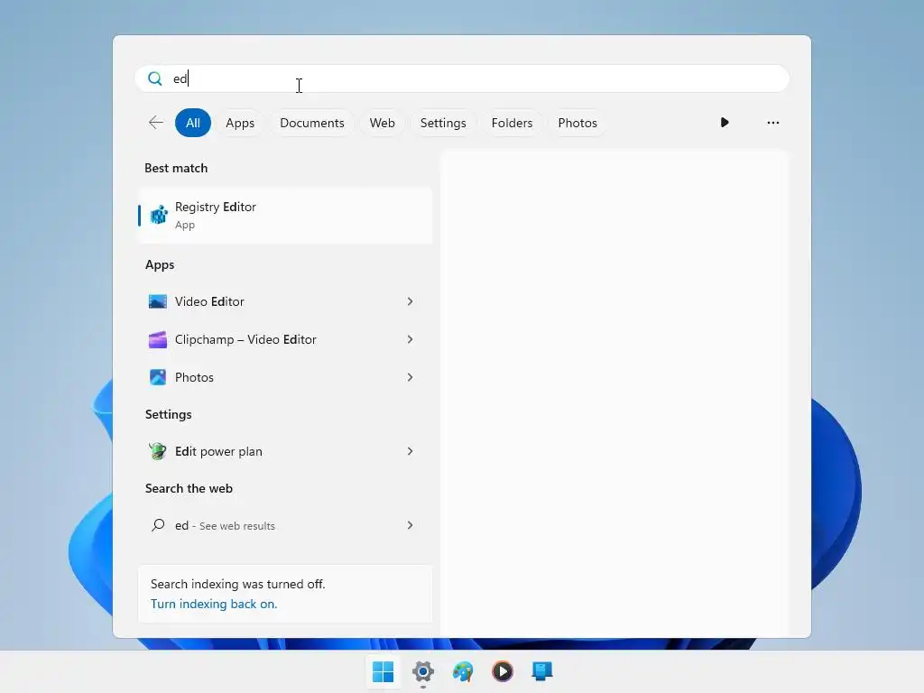Image resolution: width=924 pixels, height=693 pixels.
Task: Show more filters with the play arrow
Action: (x=725, y=123)
